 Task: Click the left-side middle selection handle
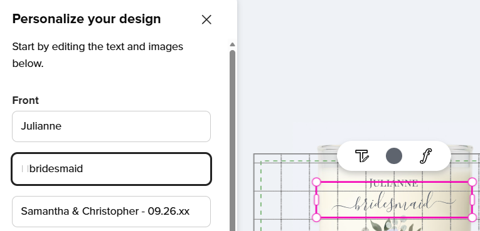click(x=316, y=200)
